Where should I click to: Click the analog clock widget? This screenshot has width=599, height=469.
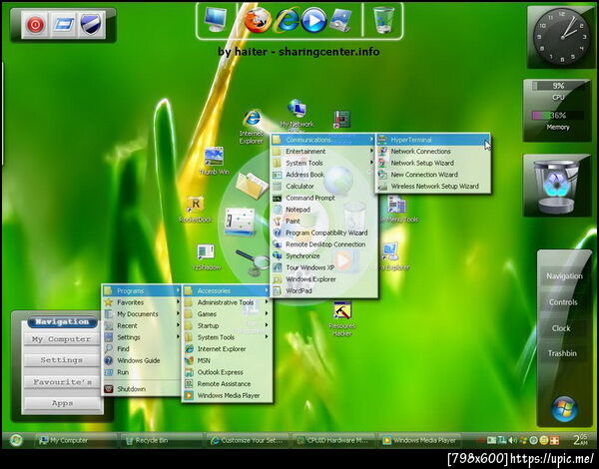point(561,37)
